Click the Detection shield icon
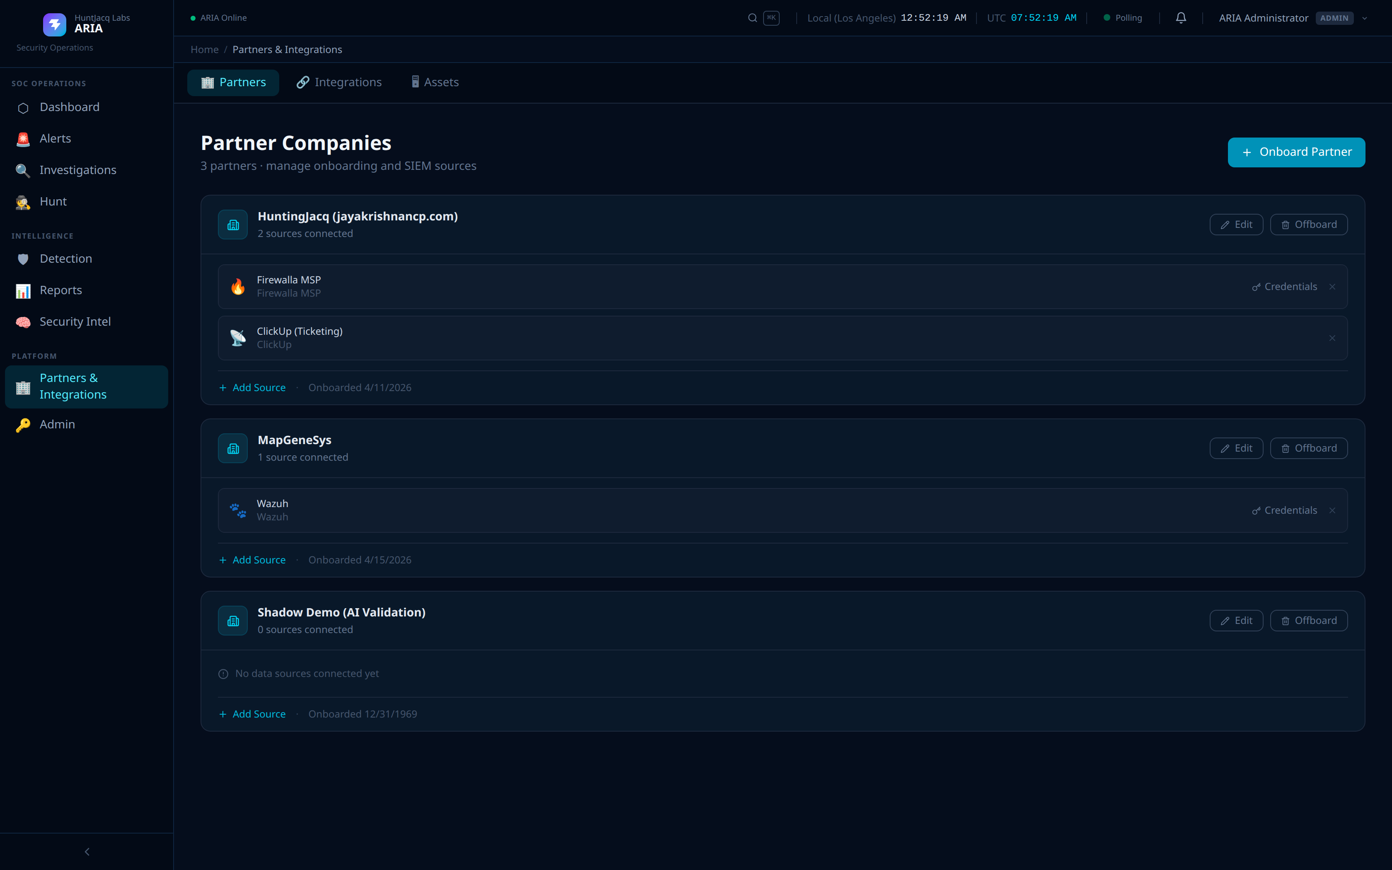Viewport: 1392px width, 870px height. 23,259
